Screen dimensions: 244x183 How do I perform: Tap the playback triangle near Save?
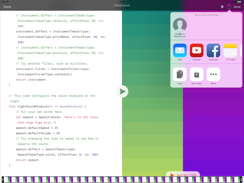point(222,7)
